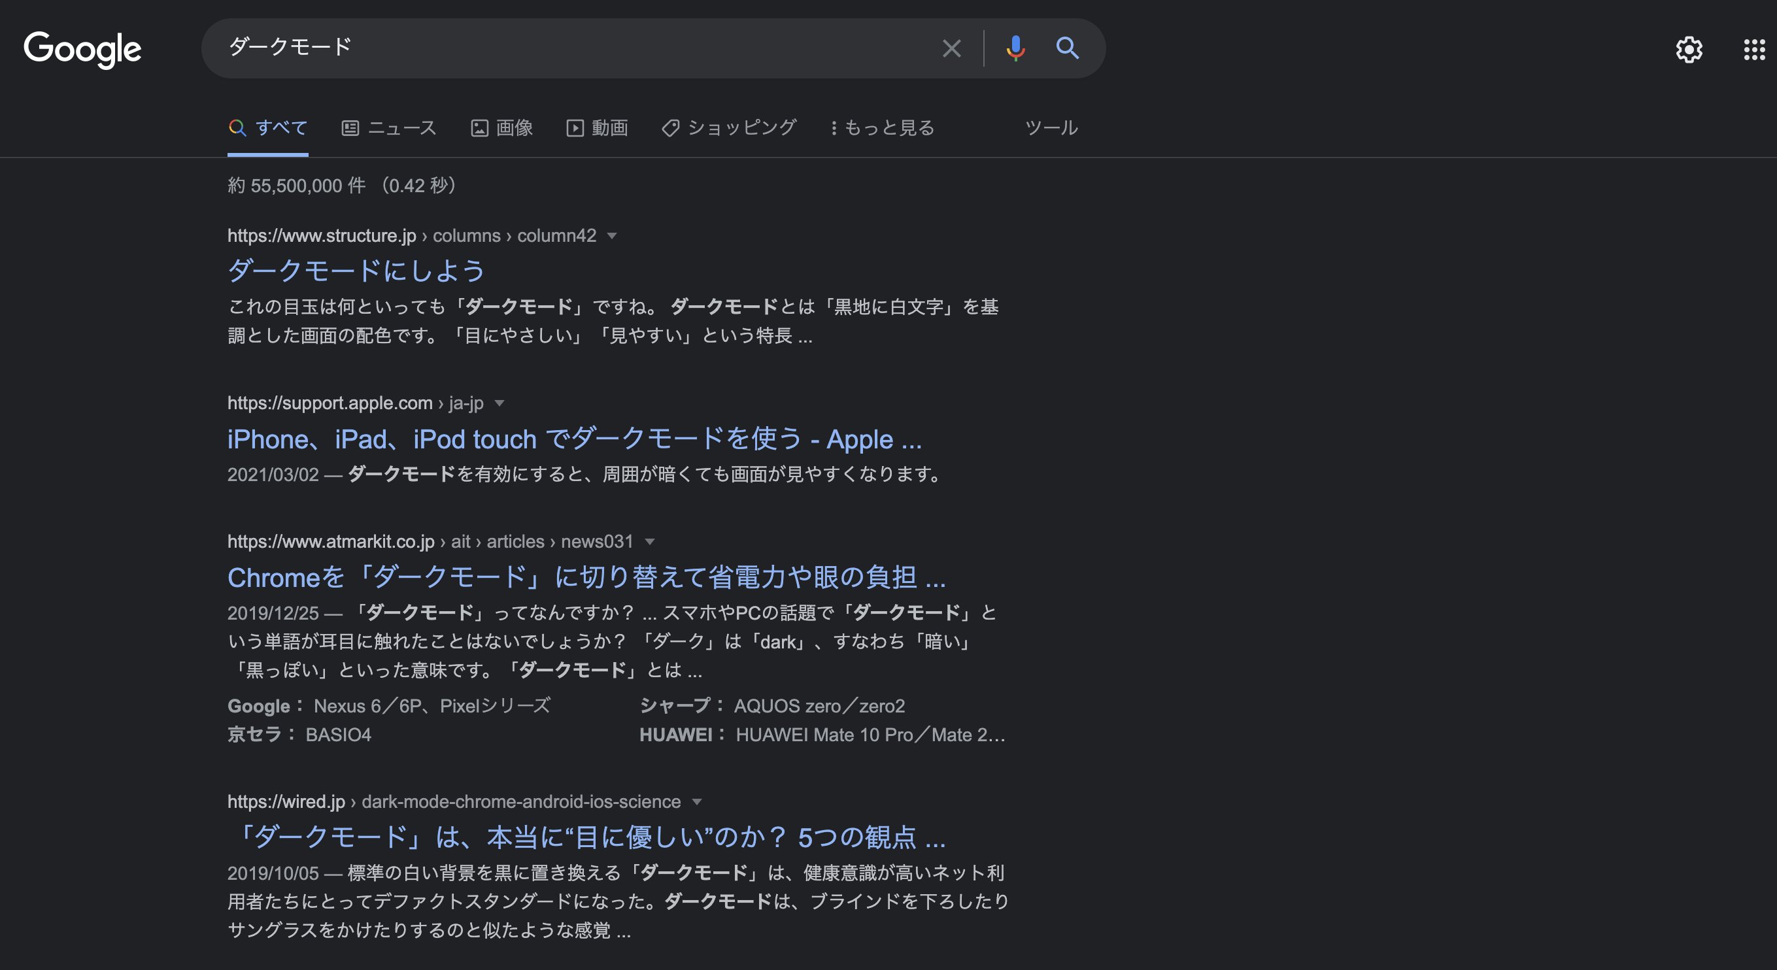Click the Nexus 6／6P、Pixelシリーズ text
Screen dimensions: 1777x970
click(432, 706)
